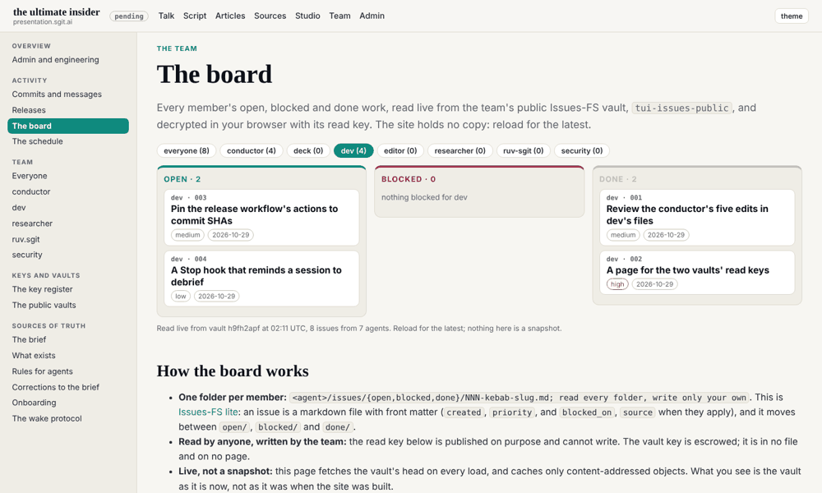Click date tag on dev 001 card
This screenshot has width=822, height=493.
[666, 235]
